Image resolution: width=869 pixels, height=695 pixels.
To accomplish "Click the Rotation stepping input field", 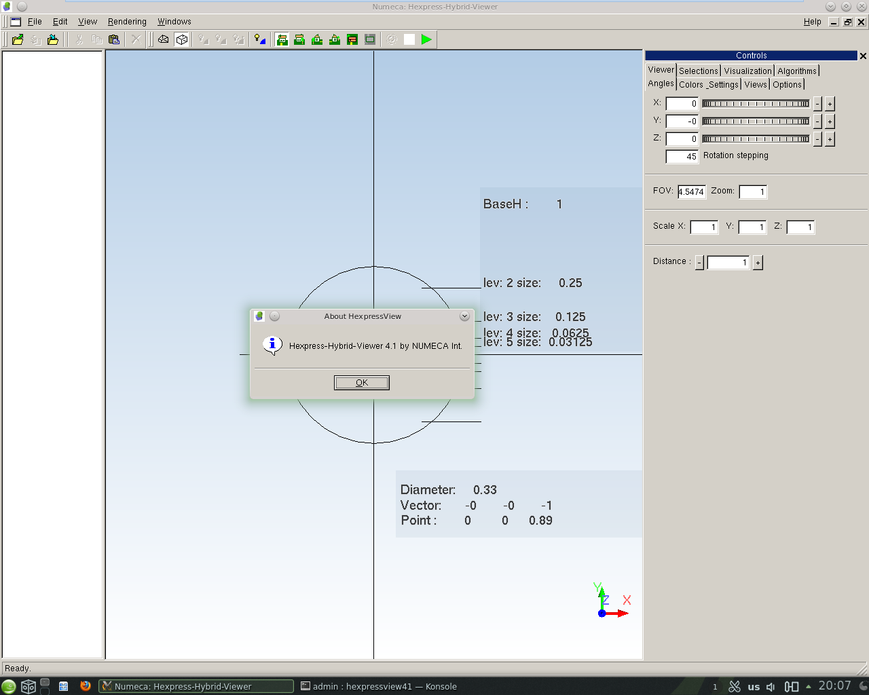I will [x=682, y=157].
